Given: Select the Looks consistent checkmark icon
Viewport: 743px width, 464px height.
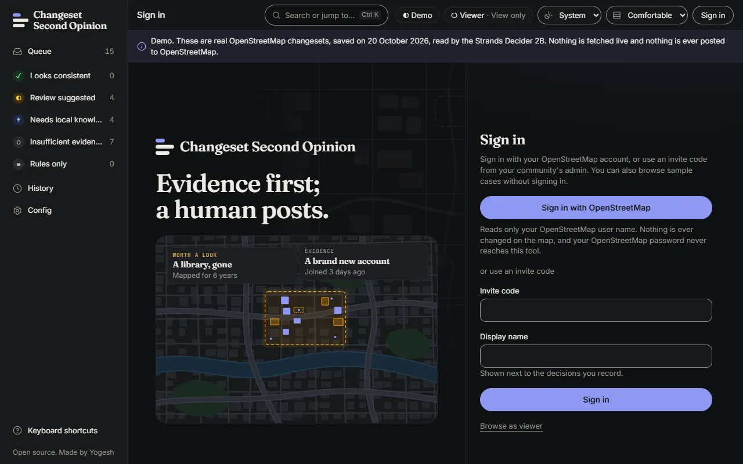Looking at the screenshot, I should click(19, 76).
